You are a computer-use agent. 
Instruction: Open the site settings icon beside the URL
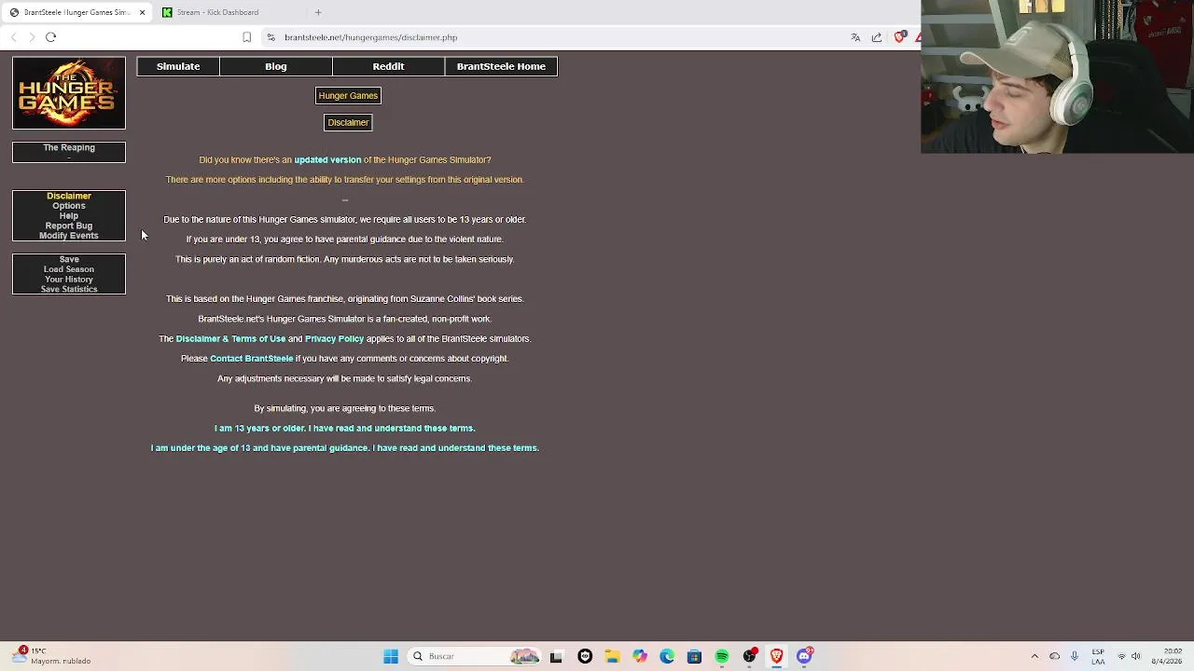271,37
